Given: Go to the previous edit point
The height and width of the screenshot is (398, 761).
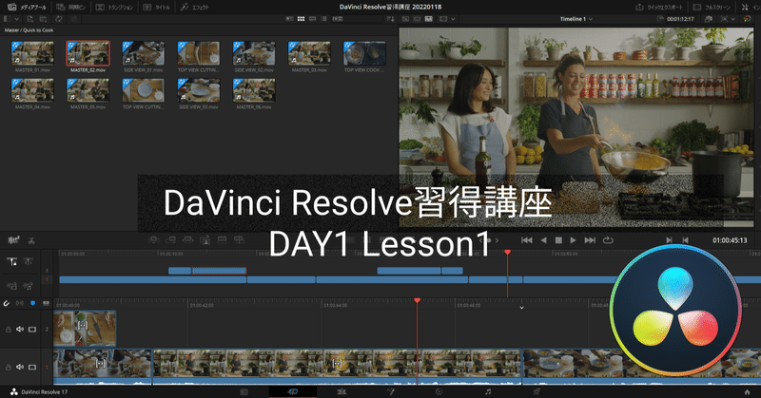Looking at the screenshot, I should [x=685, y=240].
